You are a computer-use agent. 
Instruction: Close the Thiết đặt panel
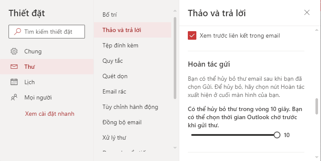click(306, 12)
